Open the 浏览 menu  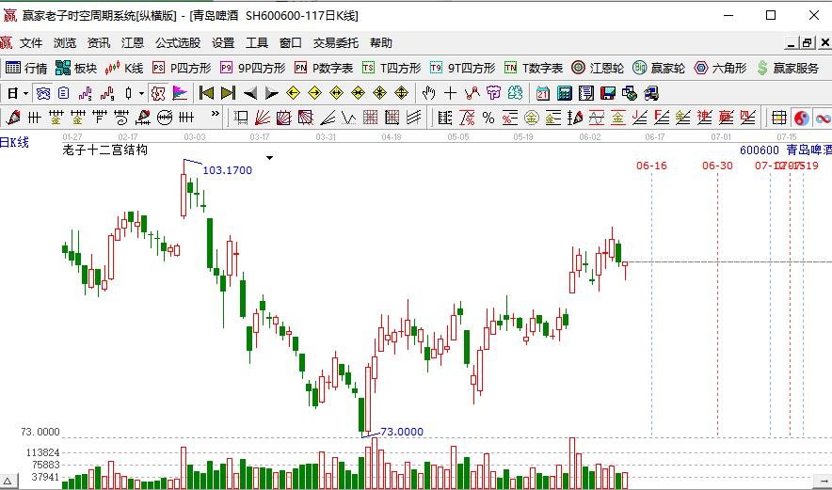pyautogui.click(x=65, y=43)
